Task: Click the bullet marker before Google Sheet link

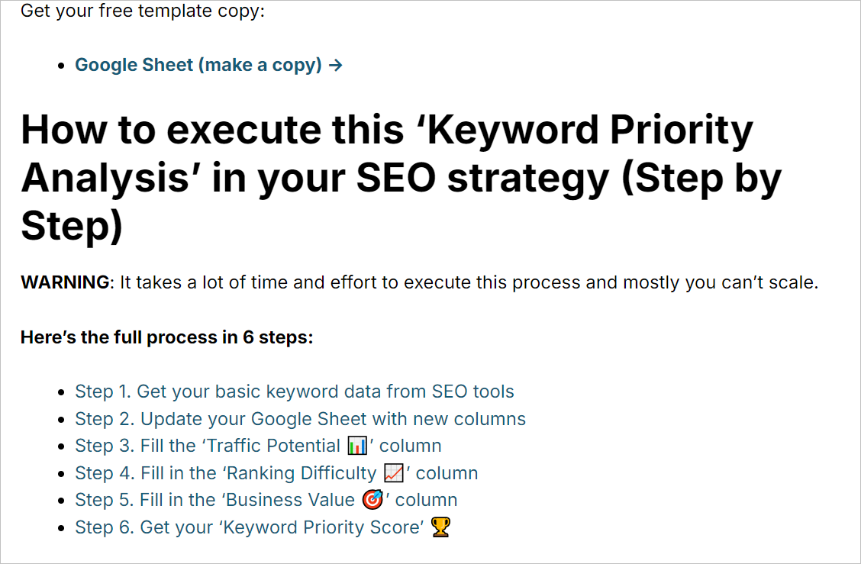Action: tap(62, 66)
